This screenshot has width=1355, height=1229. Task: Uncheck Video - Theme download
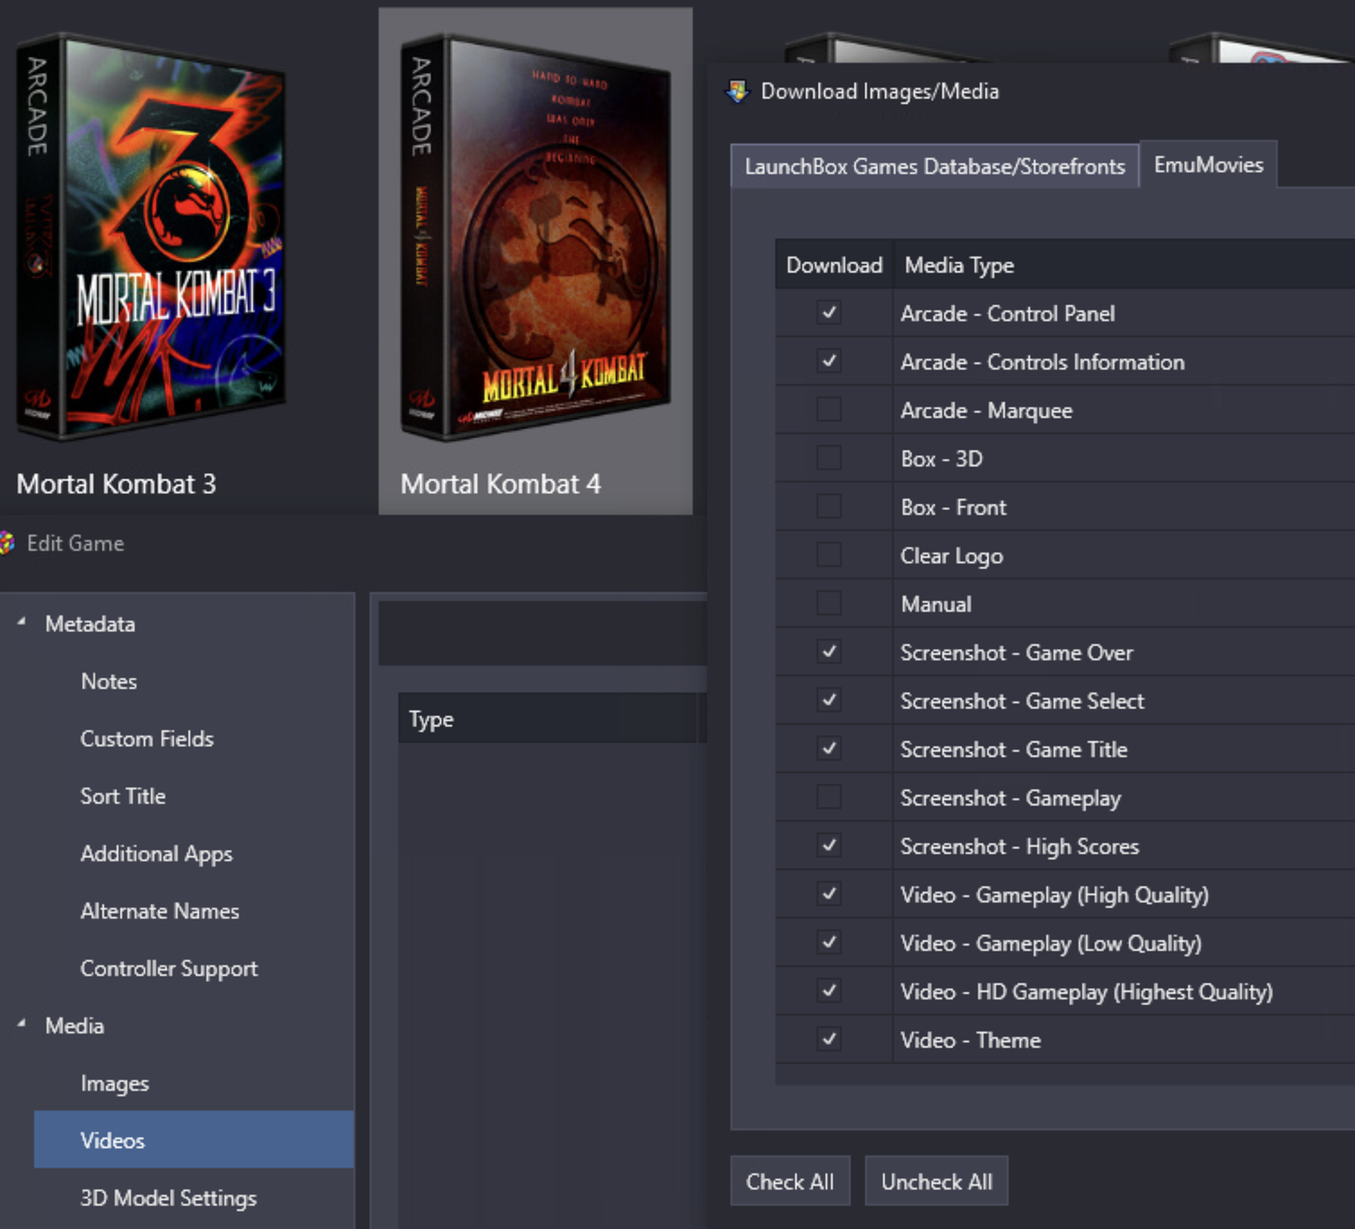click(x=829, y=1040)
